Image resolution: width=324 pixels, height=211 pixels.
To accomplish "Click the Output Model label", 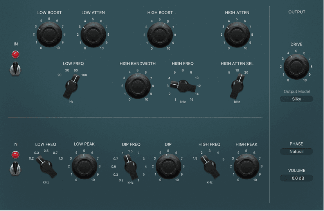I will point(297,91).
